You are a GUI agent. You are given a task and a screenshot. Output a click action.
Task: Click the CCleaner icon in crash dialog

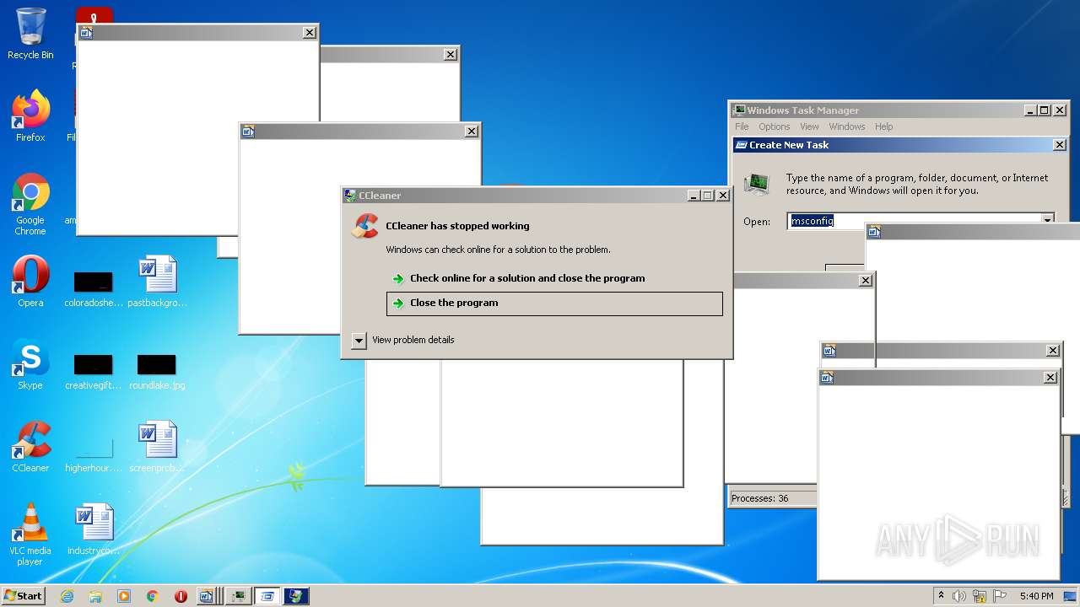click(x=365, y=226)
